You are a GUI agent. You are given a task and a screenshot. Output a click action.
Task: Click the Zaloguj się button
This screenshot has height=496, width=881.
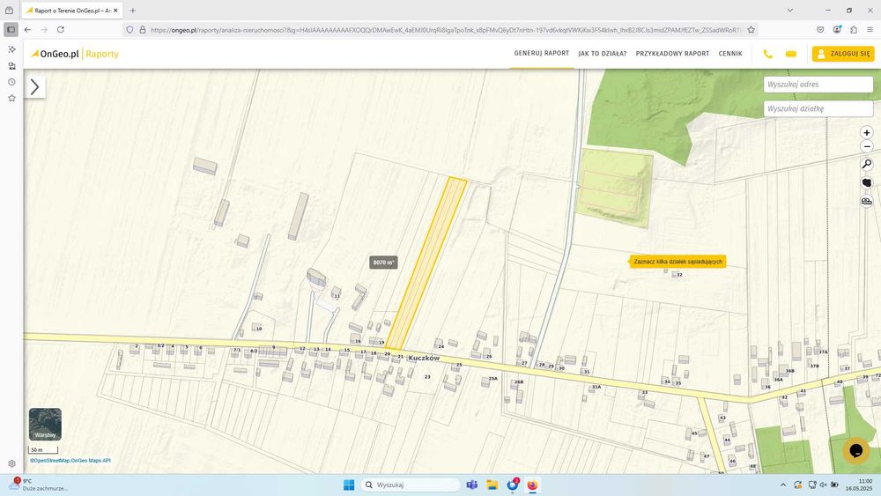(x=843, y=54)
